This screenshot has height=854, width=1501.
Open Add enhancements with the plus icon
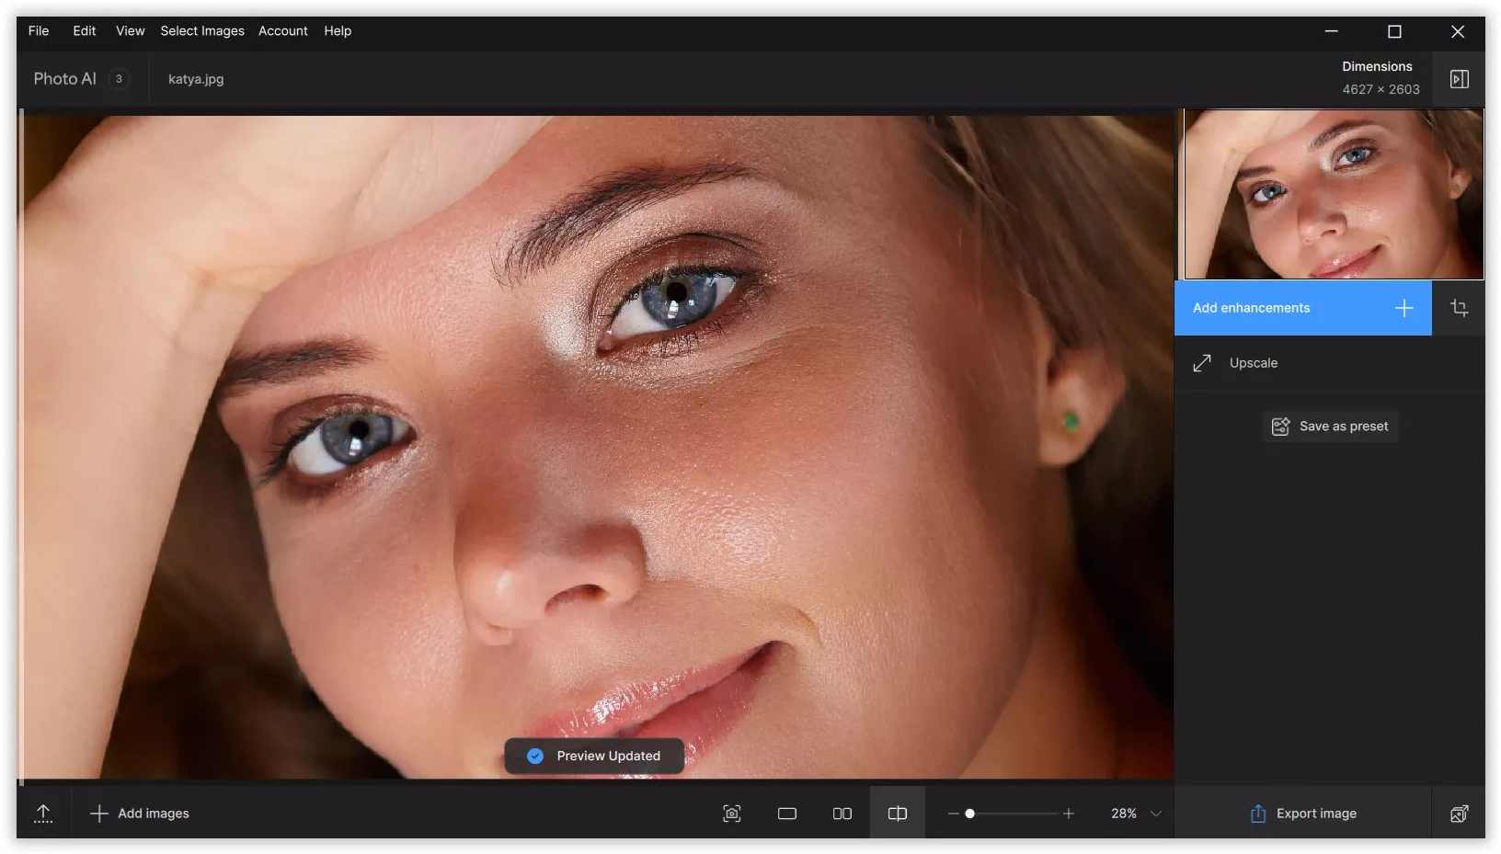coord(1404,308)
